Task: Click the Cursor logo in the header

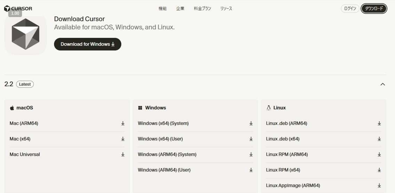Action: [18, 8]
